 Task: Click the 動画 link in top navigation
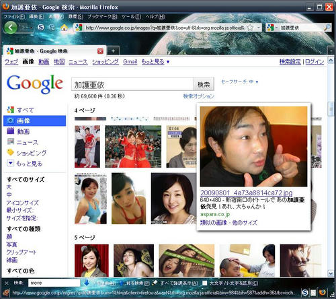click(44, 61)
